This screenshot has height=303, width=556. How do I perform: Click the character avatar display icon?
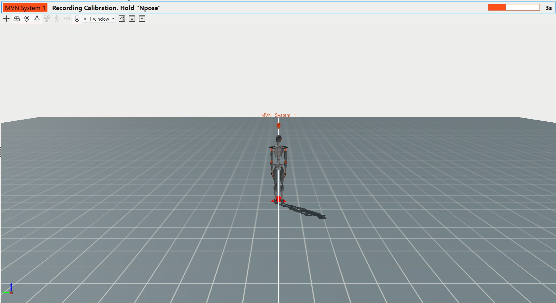(x=56, y=19)
